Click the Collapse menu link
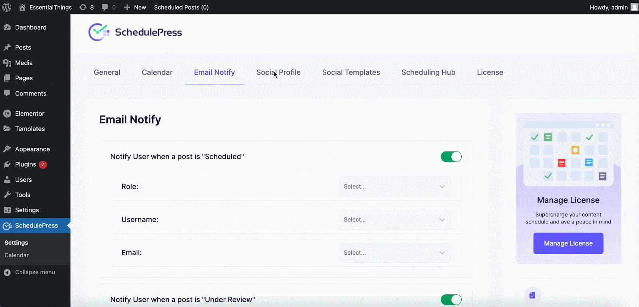The height and width of the screenshot is (307, 639). (35, 272)
